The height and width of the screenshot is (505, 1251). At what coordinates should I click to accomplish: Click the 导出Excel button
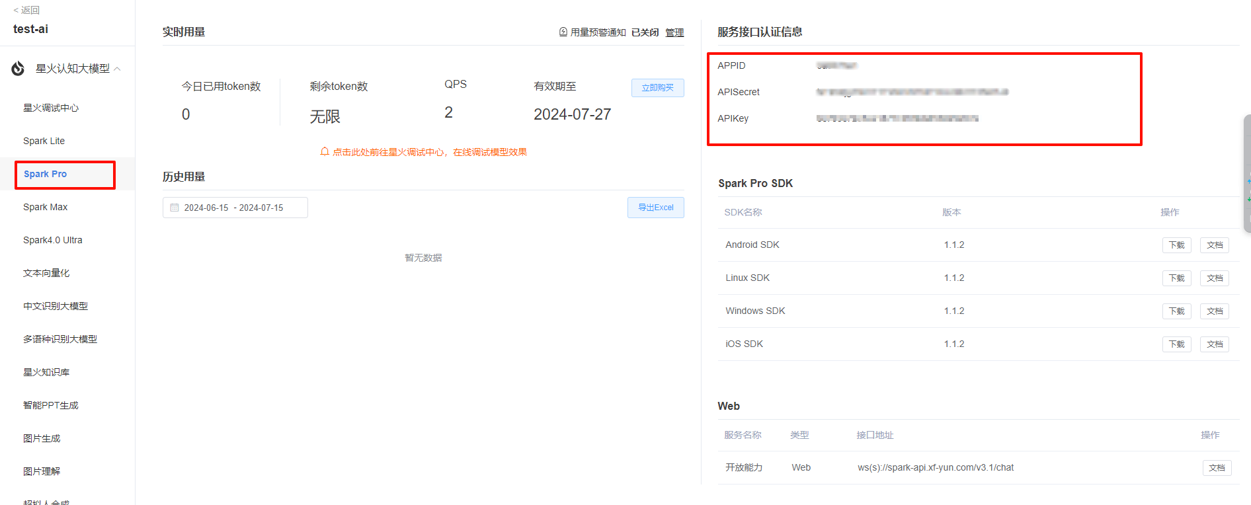tap(656, 208)
